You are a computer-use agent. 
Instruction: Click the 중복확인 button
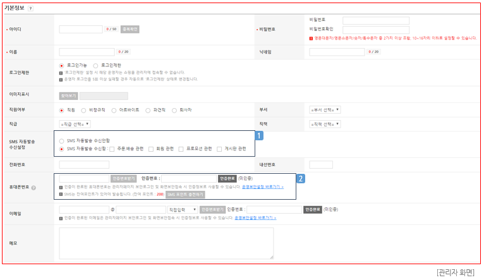[130, 29]
